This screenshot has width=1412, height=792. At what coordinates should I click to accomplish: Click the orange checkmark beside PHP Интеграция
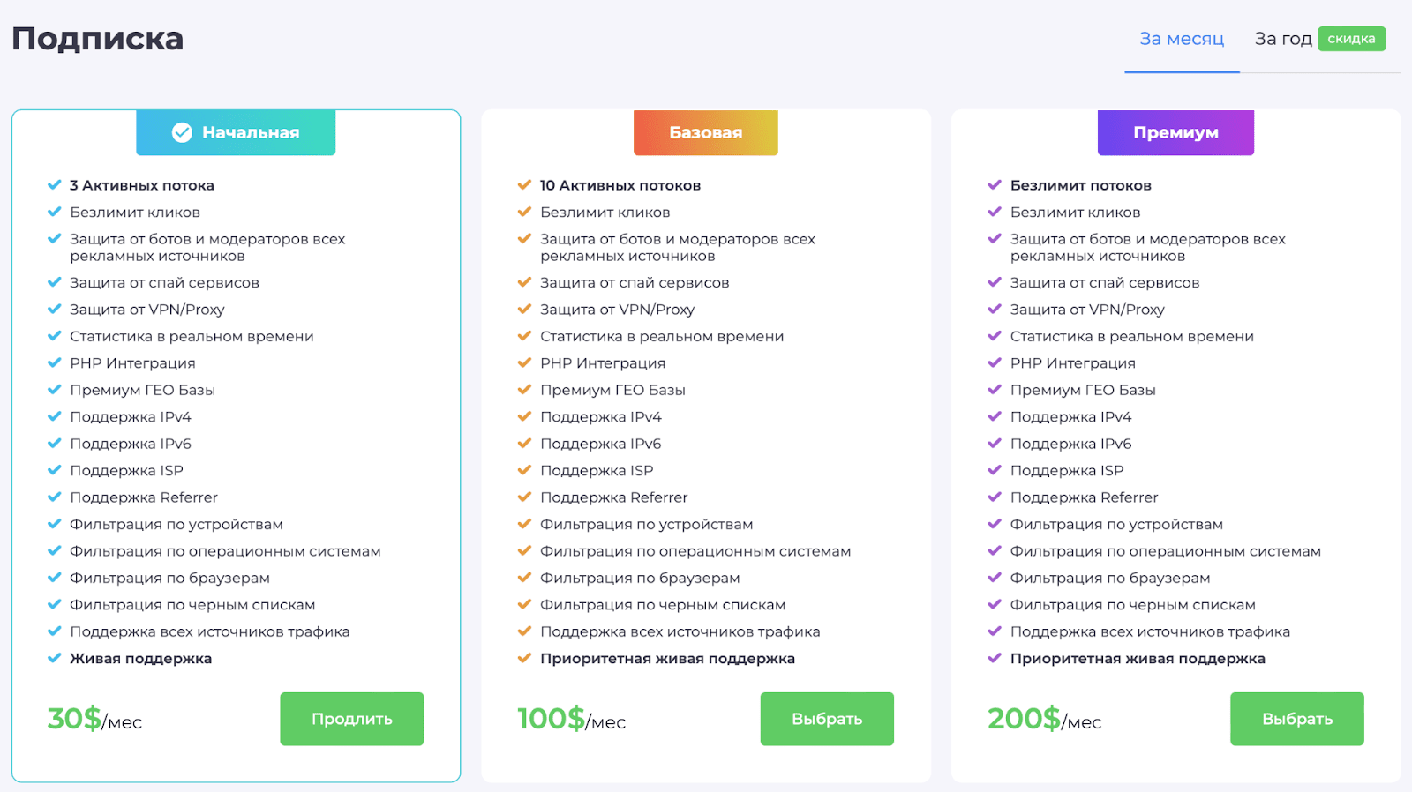(x=524, y=362)
